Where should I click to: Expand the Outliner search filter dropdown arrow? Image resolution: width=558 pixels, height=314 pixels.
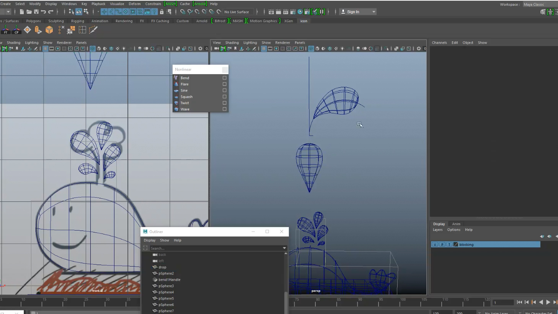tap(284, 248)
